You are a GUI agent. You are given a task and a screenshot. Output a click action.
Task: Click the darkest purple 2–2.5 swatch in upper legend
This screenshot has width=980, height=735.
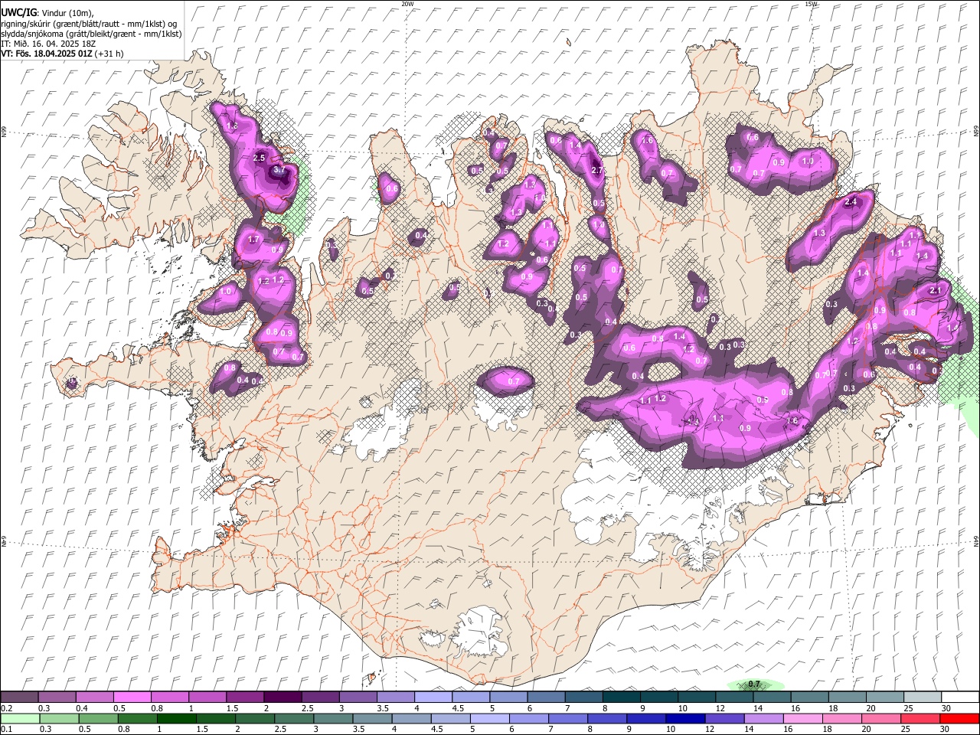(282, 697)
